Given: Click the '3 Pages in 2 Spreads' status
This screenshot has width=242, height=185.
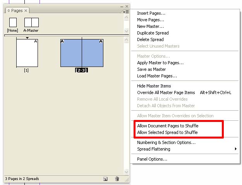Looking at the screenshot, I should (22, 179).
